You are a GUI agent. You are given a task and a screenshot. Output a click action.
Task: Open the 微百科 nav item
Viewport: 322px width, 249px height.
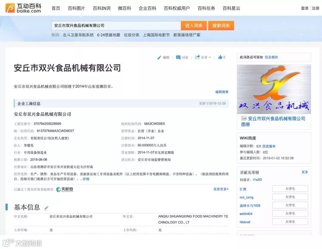(124, 8)
